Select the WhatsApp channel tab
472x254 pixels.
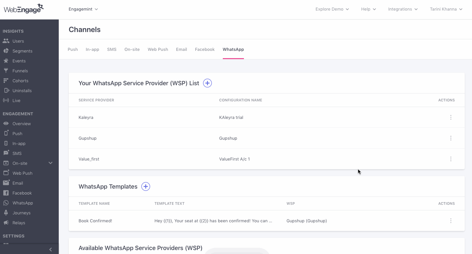pyautogui.click(x=233, y=50)
